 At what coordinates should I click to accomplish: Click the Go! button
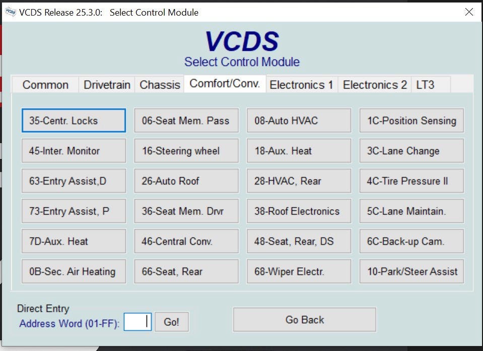point(171,322)
